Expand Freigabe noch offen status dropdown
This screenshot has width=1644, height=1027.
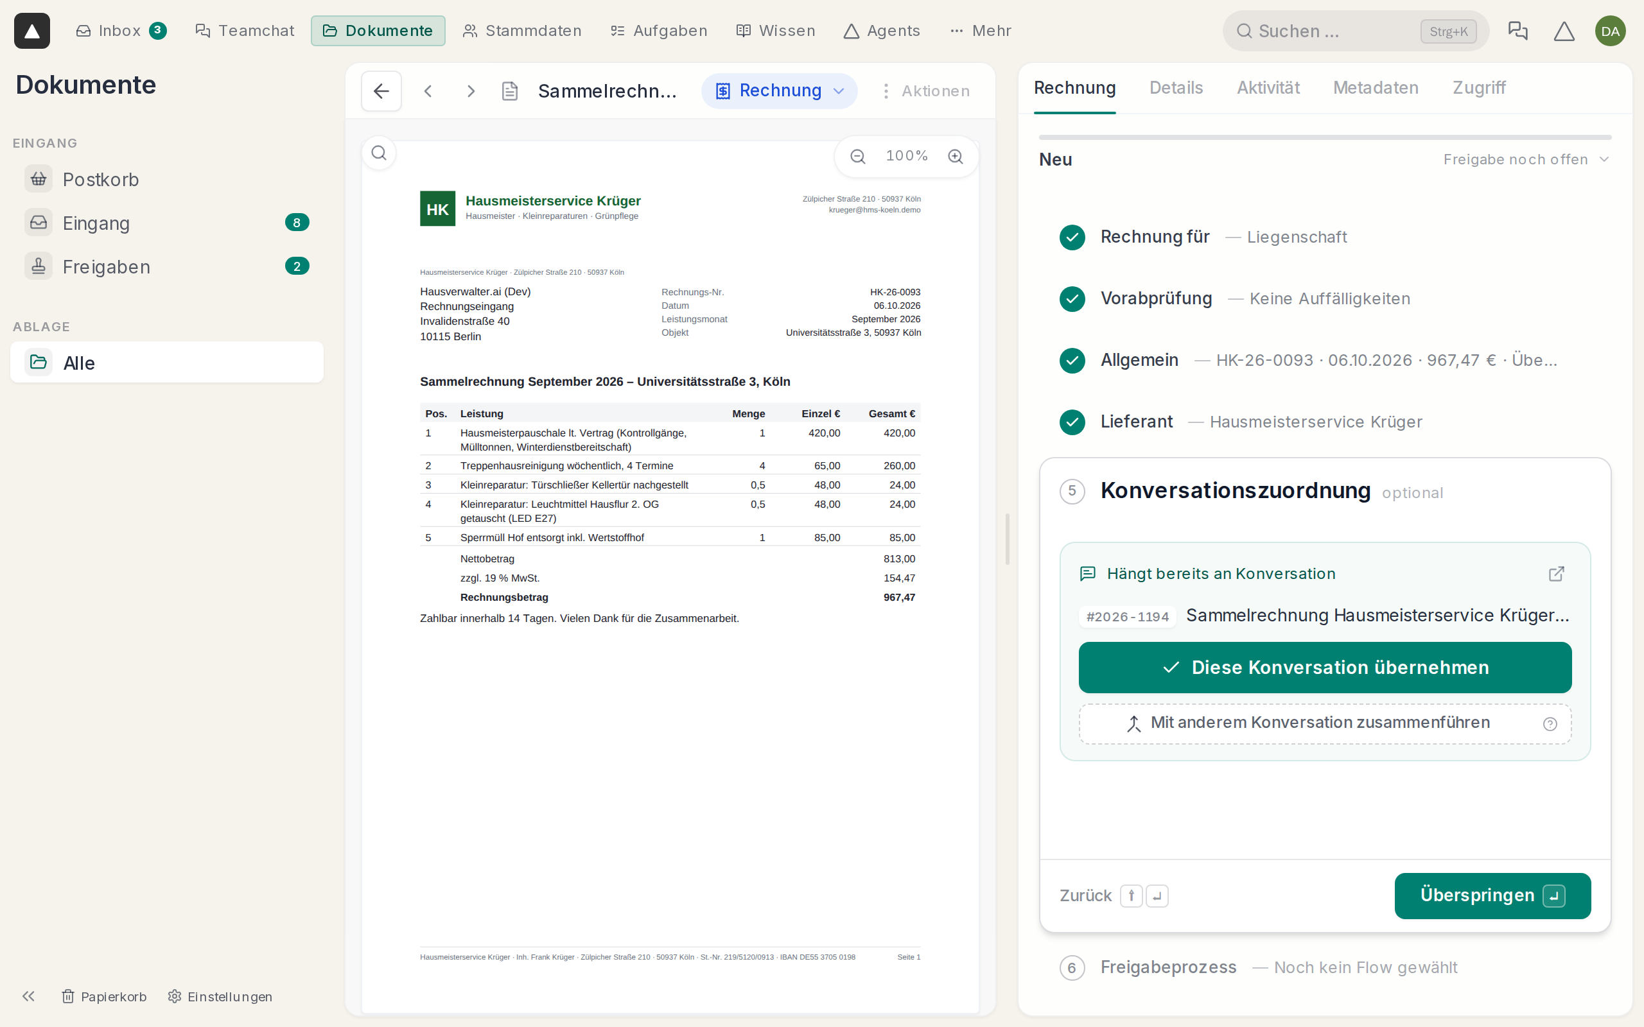click(1526, 160)
